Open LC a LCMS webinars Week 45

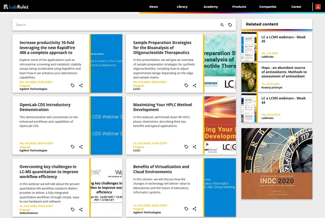pyautogui.click(x=284, y=39)
